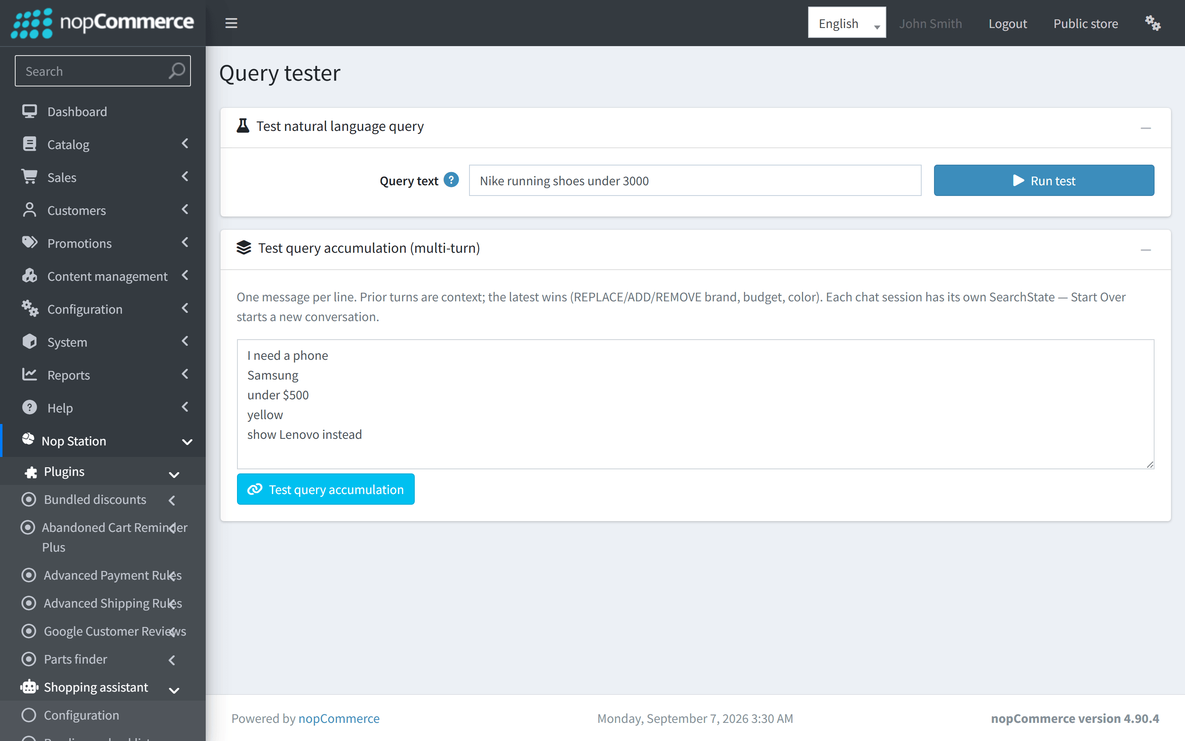Click the Sales cart icon
This screenshot has height=741, width=1185.
[x=29, y=177]
